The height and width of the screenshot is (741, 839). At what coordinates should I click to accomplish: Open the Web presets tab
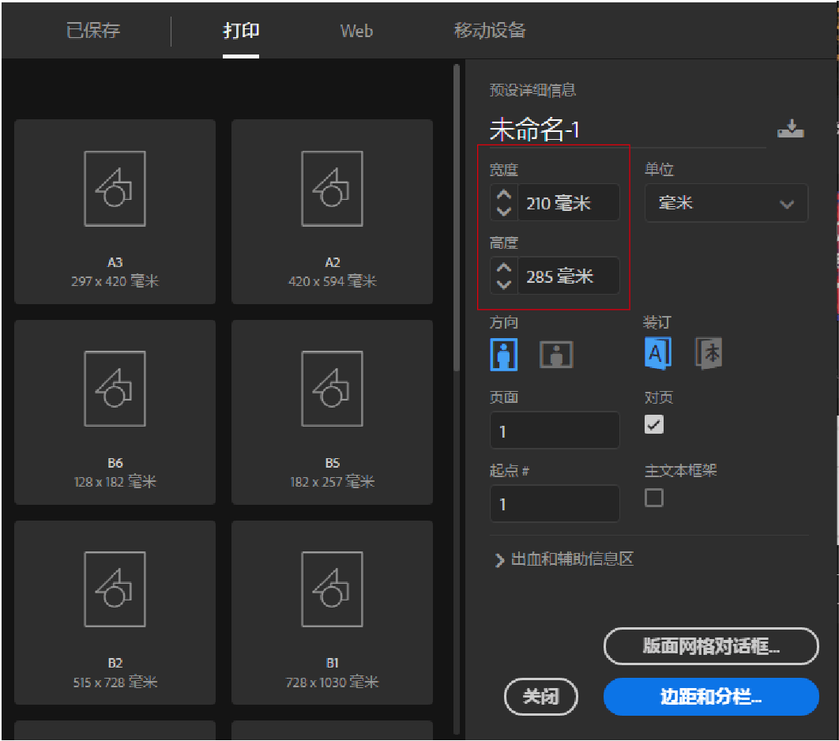tap(356, 31)
